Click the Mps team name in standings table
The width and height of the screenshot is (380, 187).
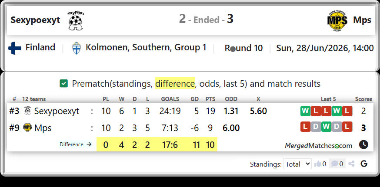(43, 128)
